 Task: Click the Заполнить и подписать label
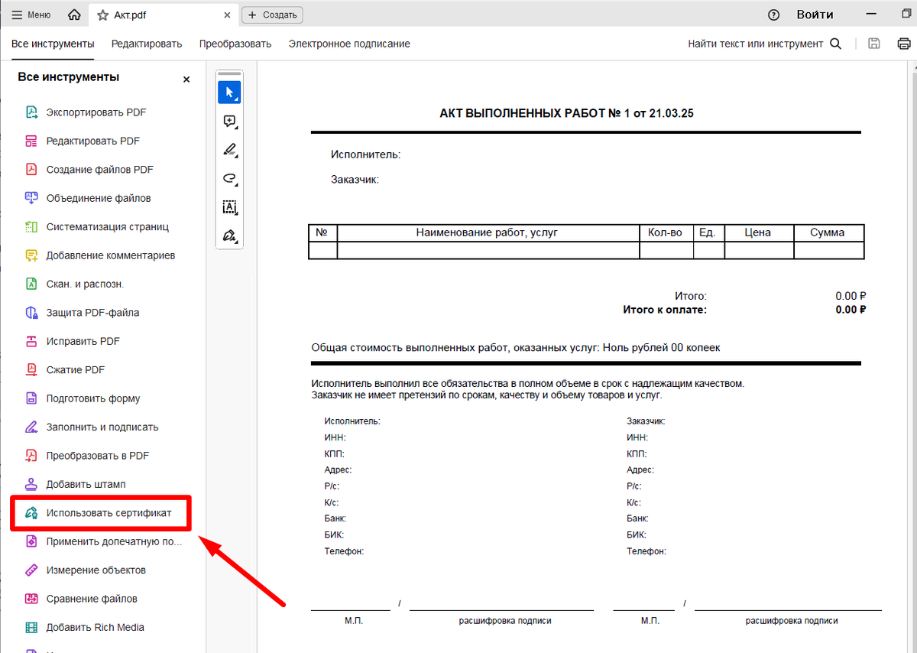point(102,427)
